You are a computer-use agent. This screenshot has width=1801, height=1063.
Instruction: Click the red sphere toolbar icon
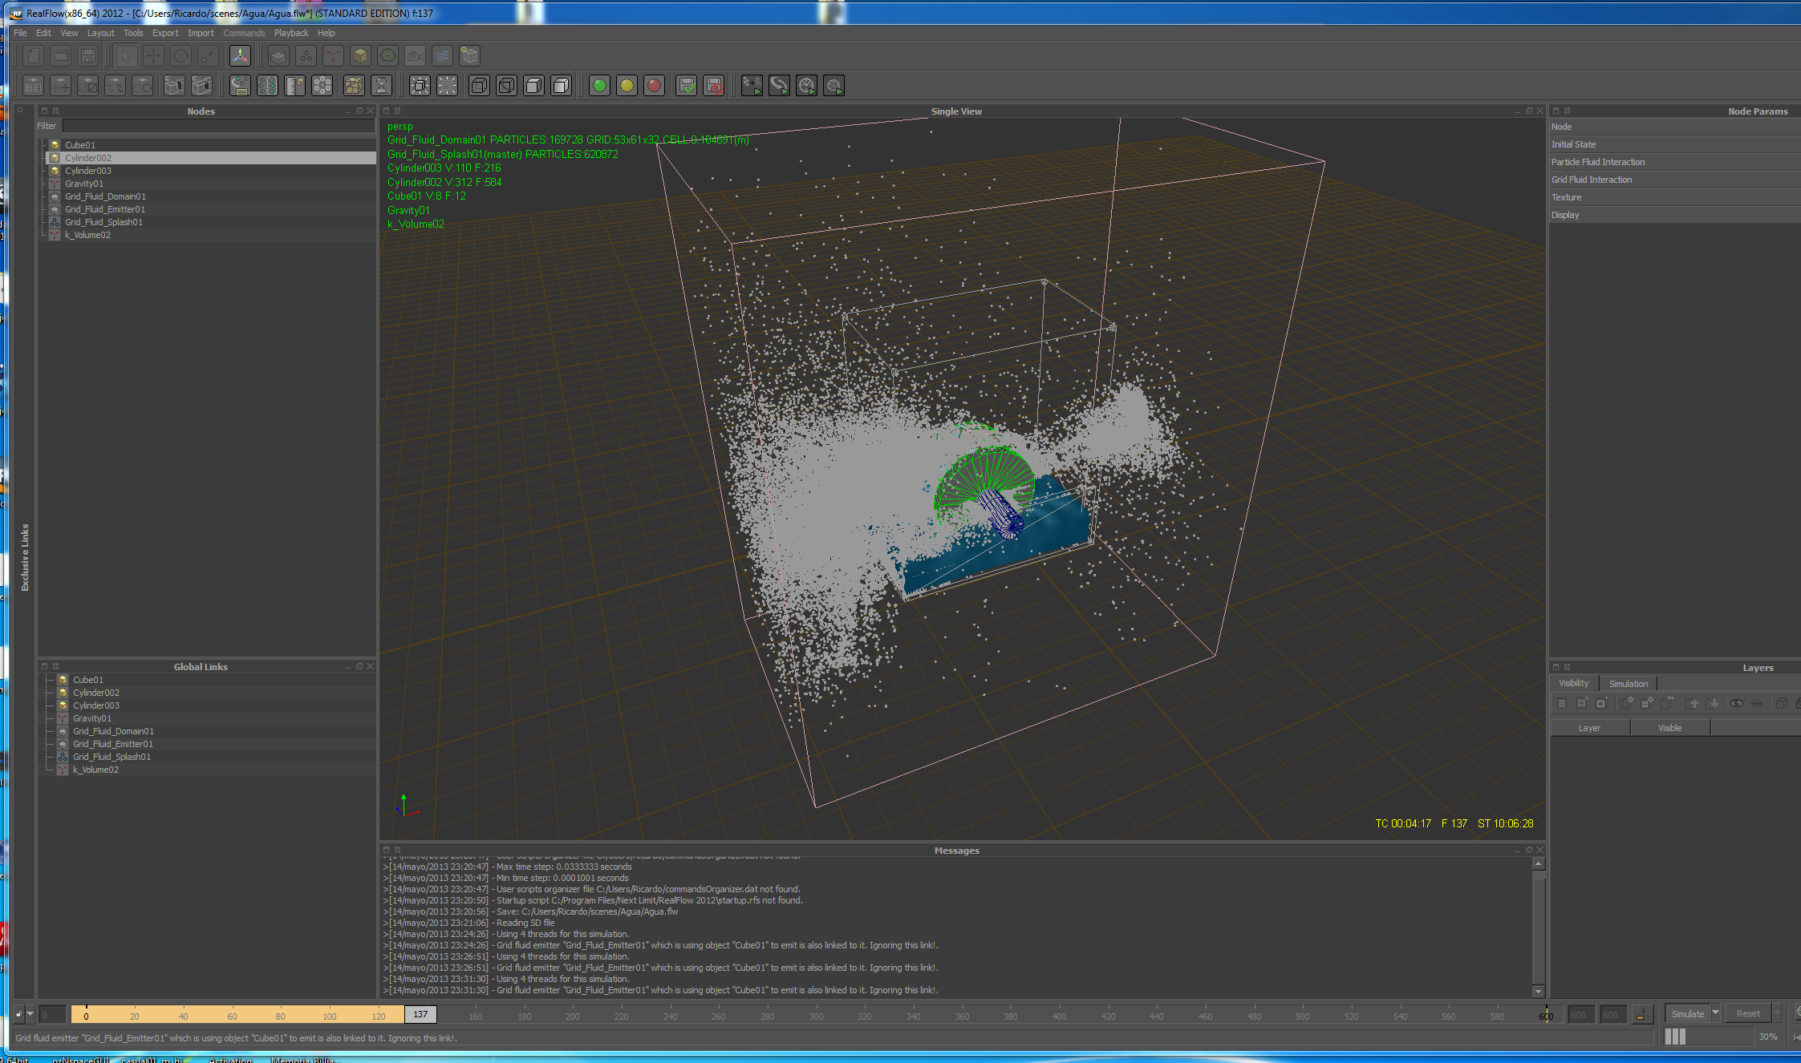coord(654,86)
